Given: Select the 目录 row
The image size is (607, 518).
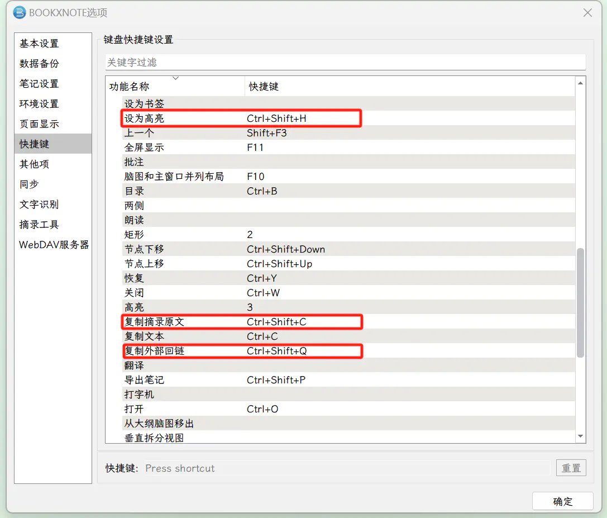Looking at the screenshot, I should (348, 191).
